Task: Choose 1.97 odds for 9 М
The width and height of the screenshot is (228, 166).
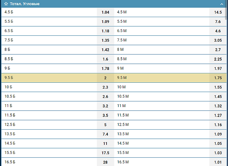Action: pyautogui.click(x=218, y=68)
